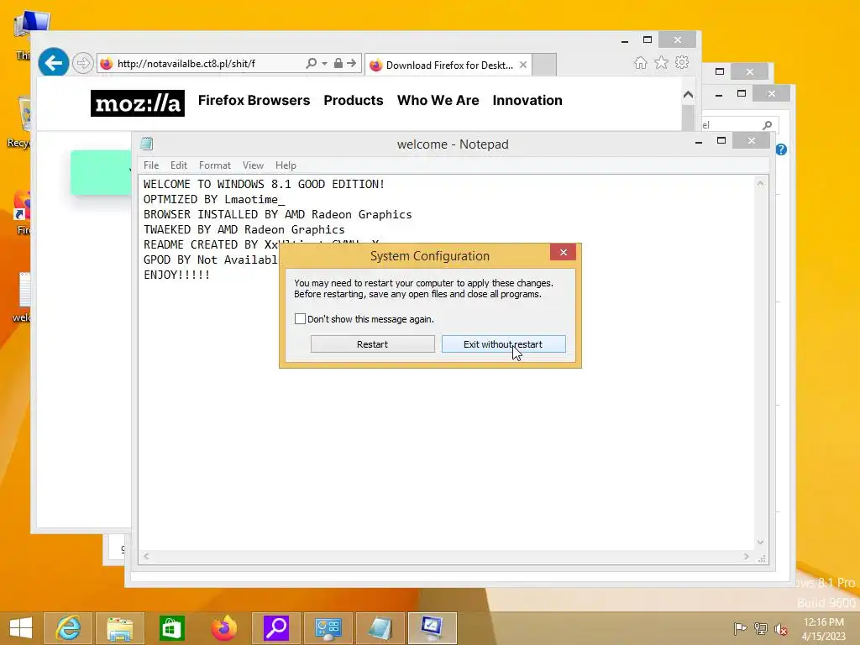Open Notepad's View menu
Viewport: 860px width, 645px height.
tap(253, 165)
